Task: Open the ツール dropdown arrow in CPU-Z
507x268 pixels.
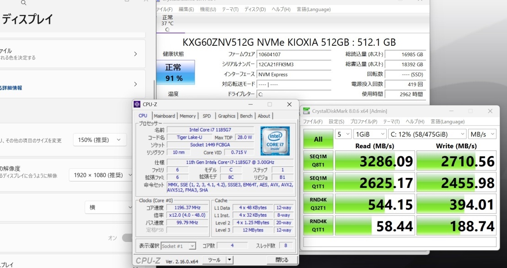Action: (x=229, y=260)
